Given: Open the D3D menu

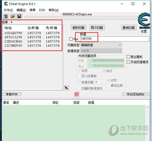Looking at the screenshot, I should [42, 10].
